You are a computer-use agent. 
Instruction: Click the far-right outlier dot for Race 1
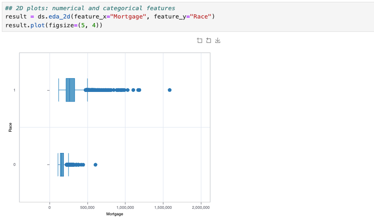point(169,90)
